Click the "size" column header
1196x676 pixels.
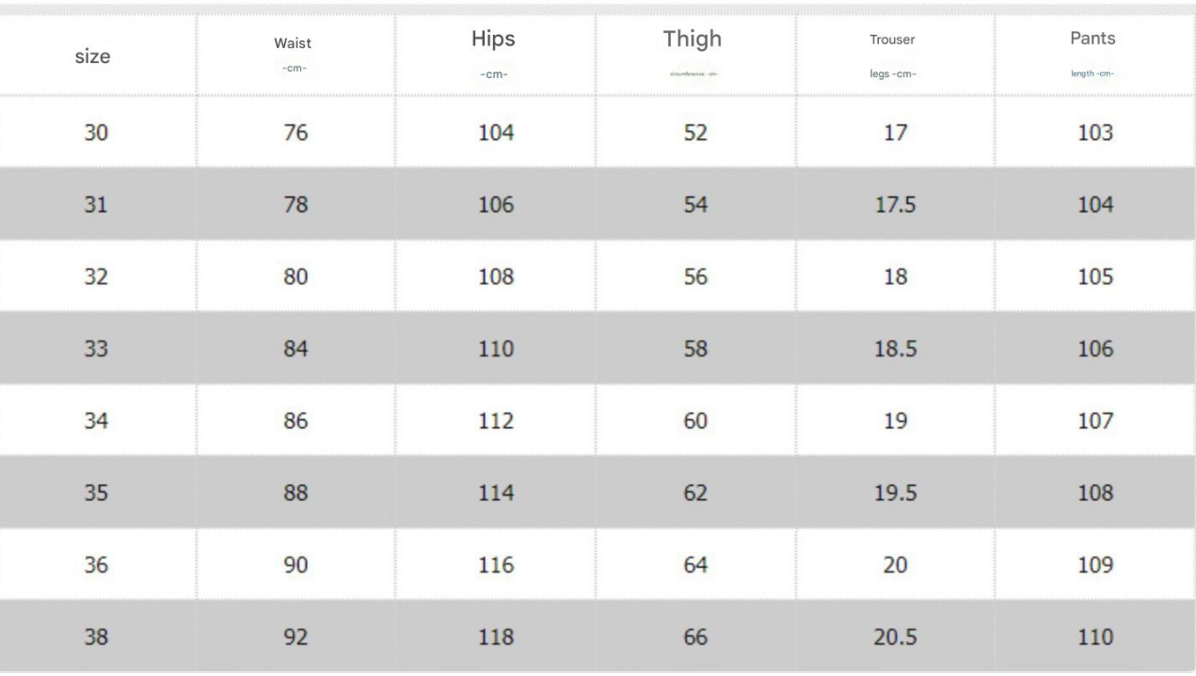[92, 56]
